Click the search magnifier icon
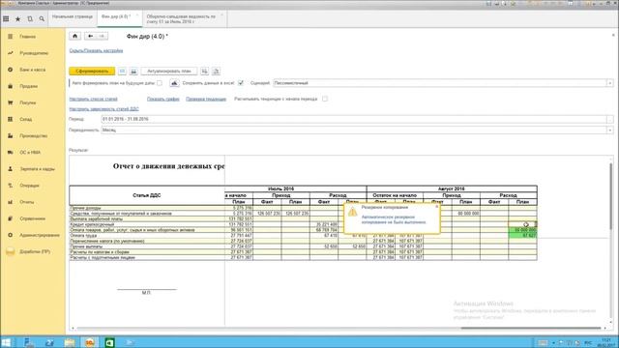This screenshot has height=348, width=619. click(42, 18)
